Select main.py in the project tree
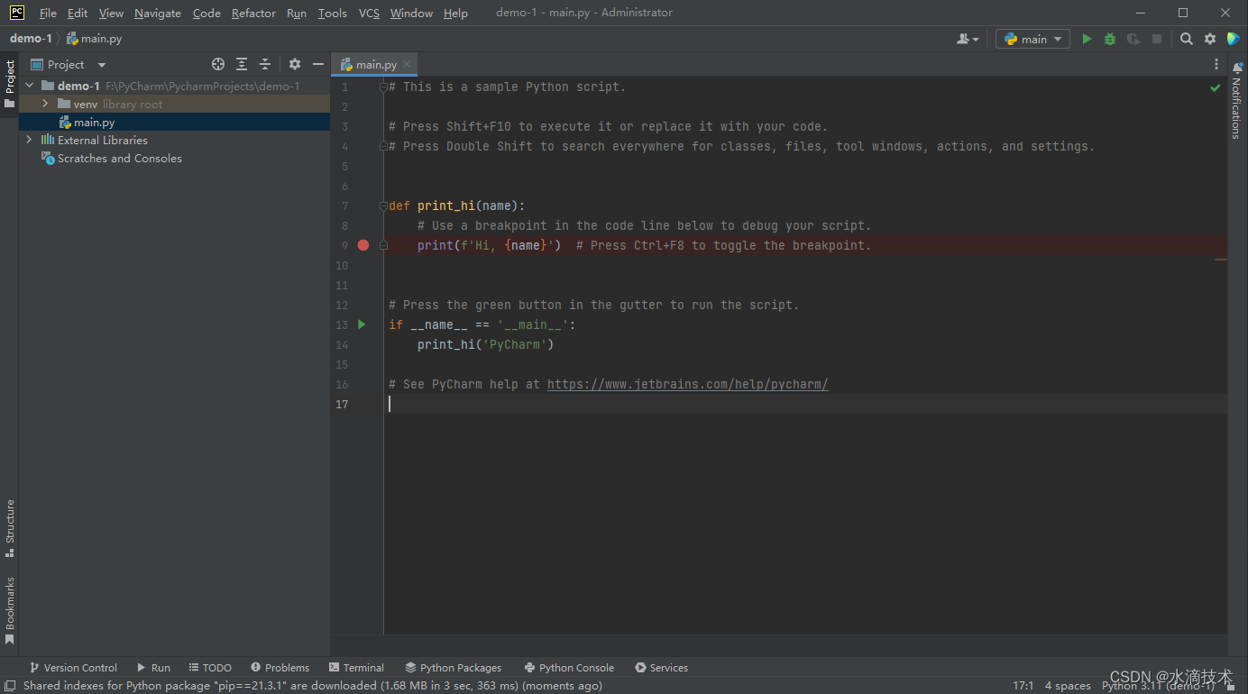 coord(94,122)
